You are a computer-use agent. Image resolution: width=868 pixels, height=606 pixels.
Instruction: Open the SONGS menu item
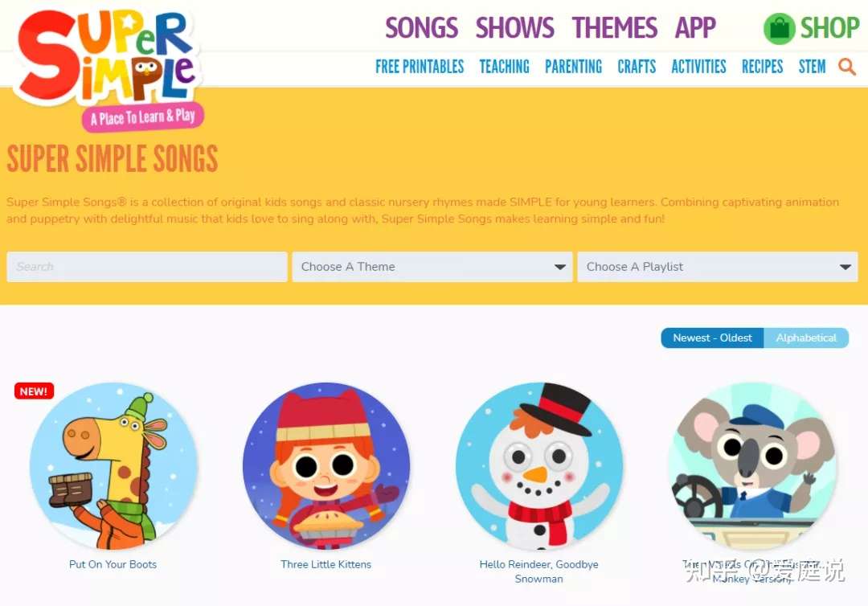(x=422, y=27)
